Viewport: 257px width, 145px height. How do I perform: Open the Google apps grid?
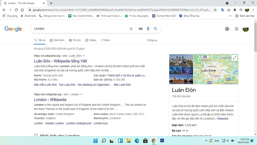point(236,29)
